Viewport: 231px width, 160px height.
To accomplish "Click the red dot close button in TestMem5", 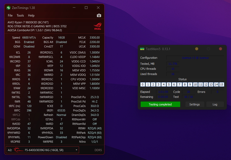I will 221,49.
